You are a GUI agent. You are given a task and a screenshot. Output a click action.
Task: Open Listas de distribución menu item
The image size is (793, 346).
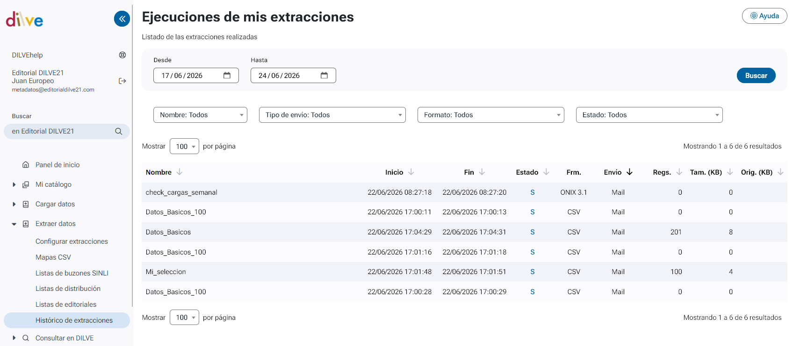[68, 289]
